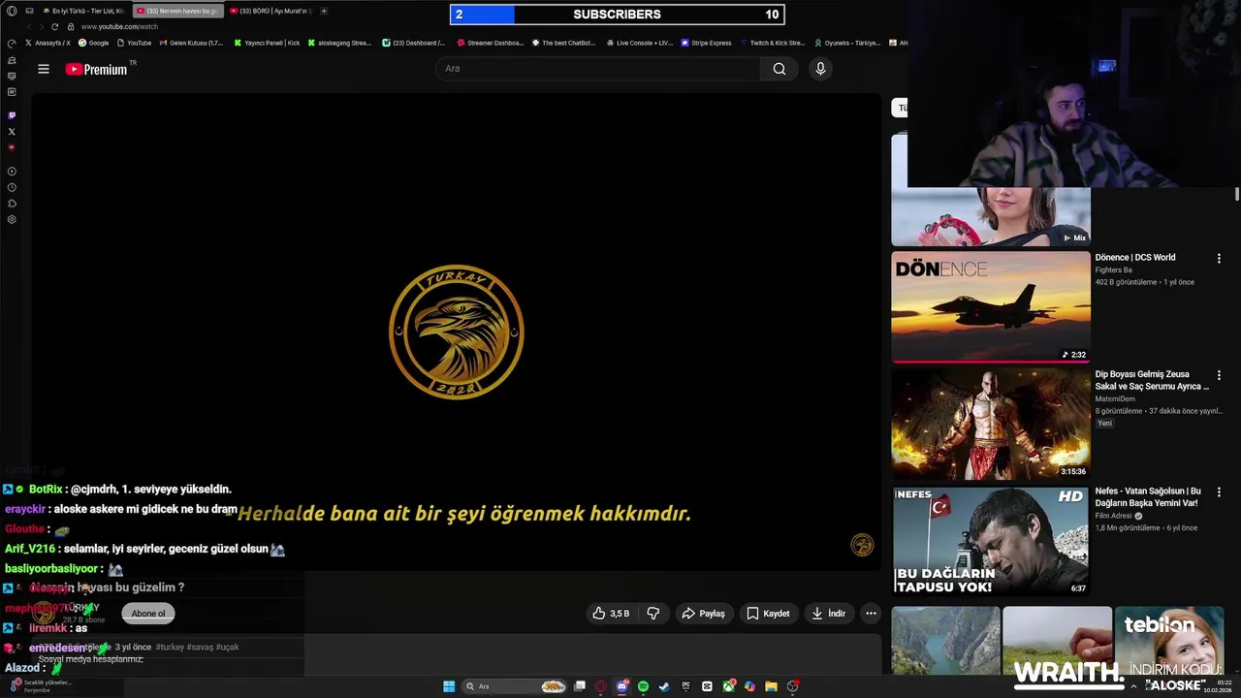Viewport: 1241px width, 698px height.
Task: Open the Windows Start menu
Action: (449, 686)
